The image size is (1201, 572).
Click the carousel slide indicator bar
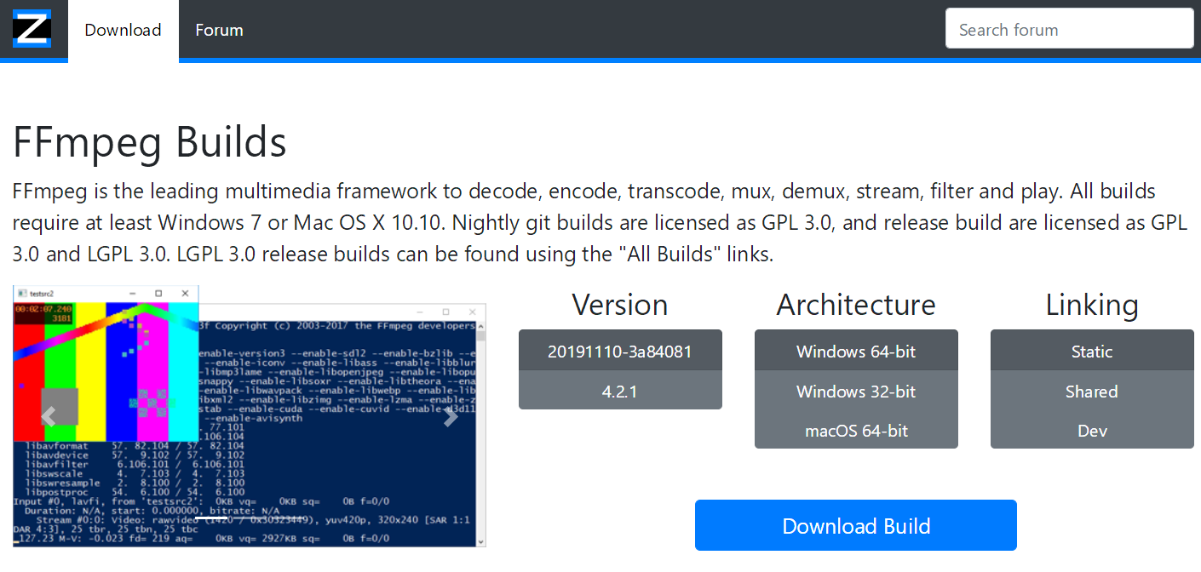[x=213, y=518]
